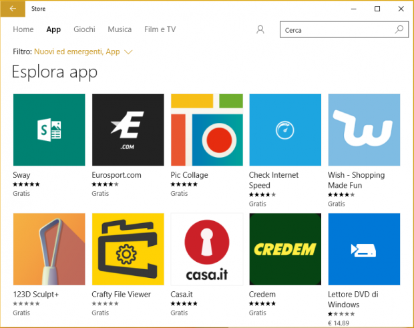The width and height of the screenshot is (414, 328).
Task: Click the Eurosport.com app name
Action: point(116,175)
